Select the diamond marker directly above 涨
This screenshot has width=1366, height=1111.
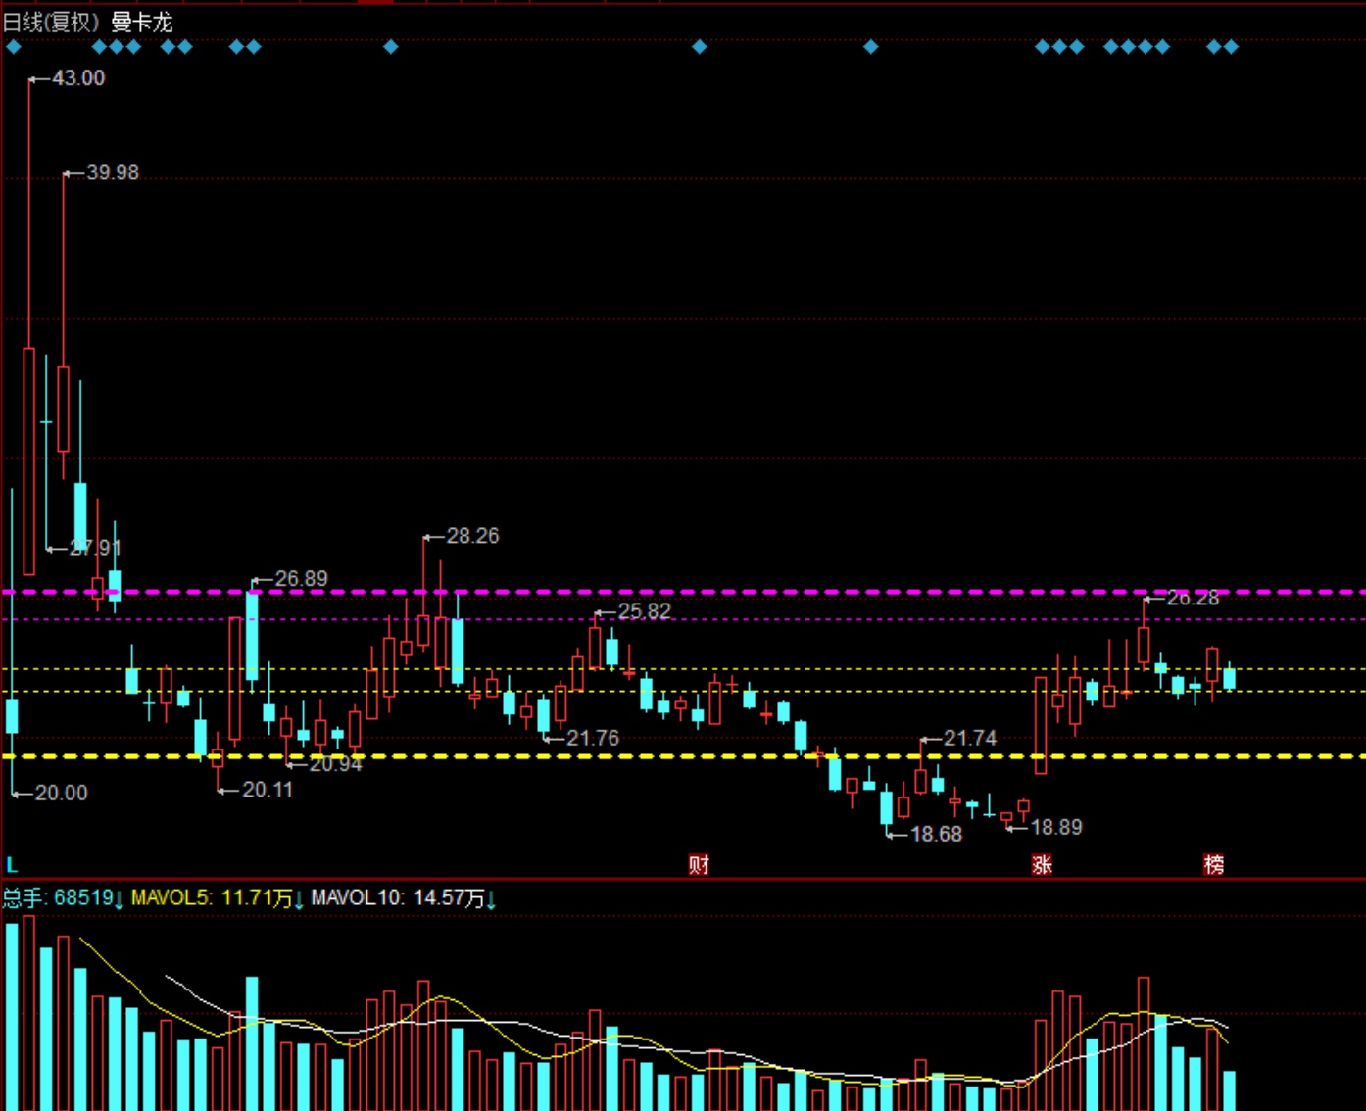tap(1043, 46)
